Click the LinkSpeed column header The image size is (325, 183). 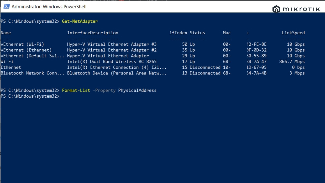tap(293, 33)
